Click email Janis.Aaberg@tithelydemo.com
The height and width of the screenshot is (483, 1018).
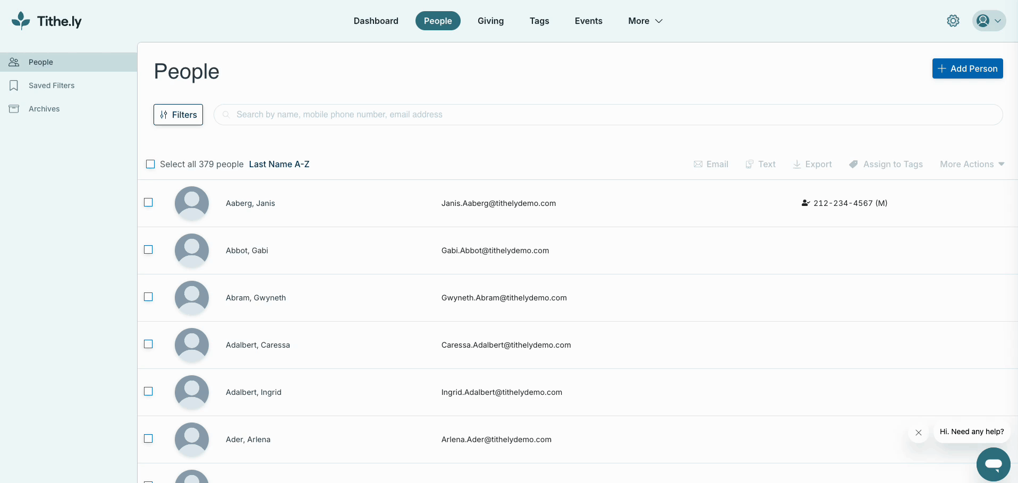coord(498,203)
